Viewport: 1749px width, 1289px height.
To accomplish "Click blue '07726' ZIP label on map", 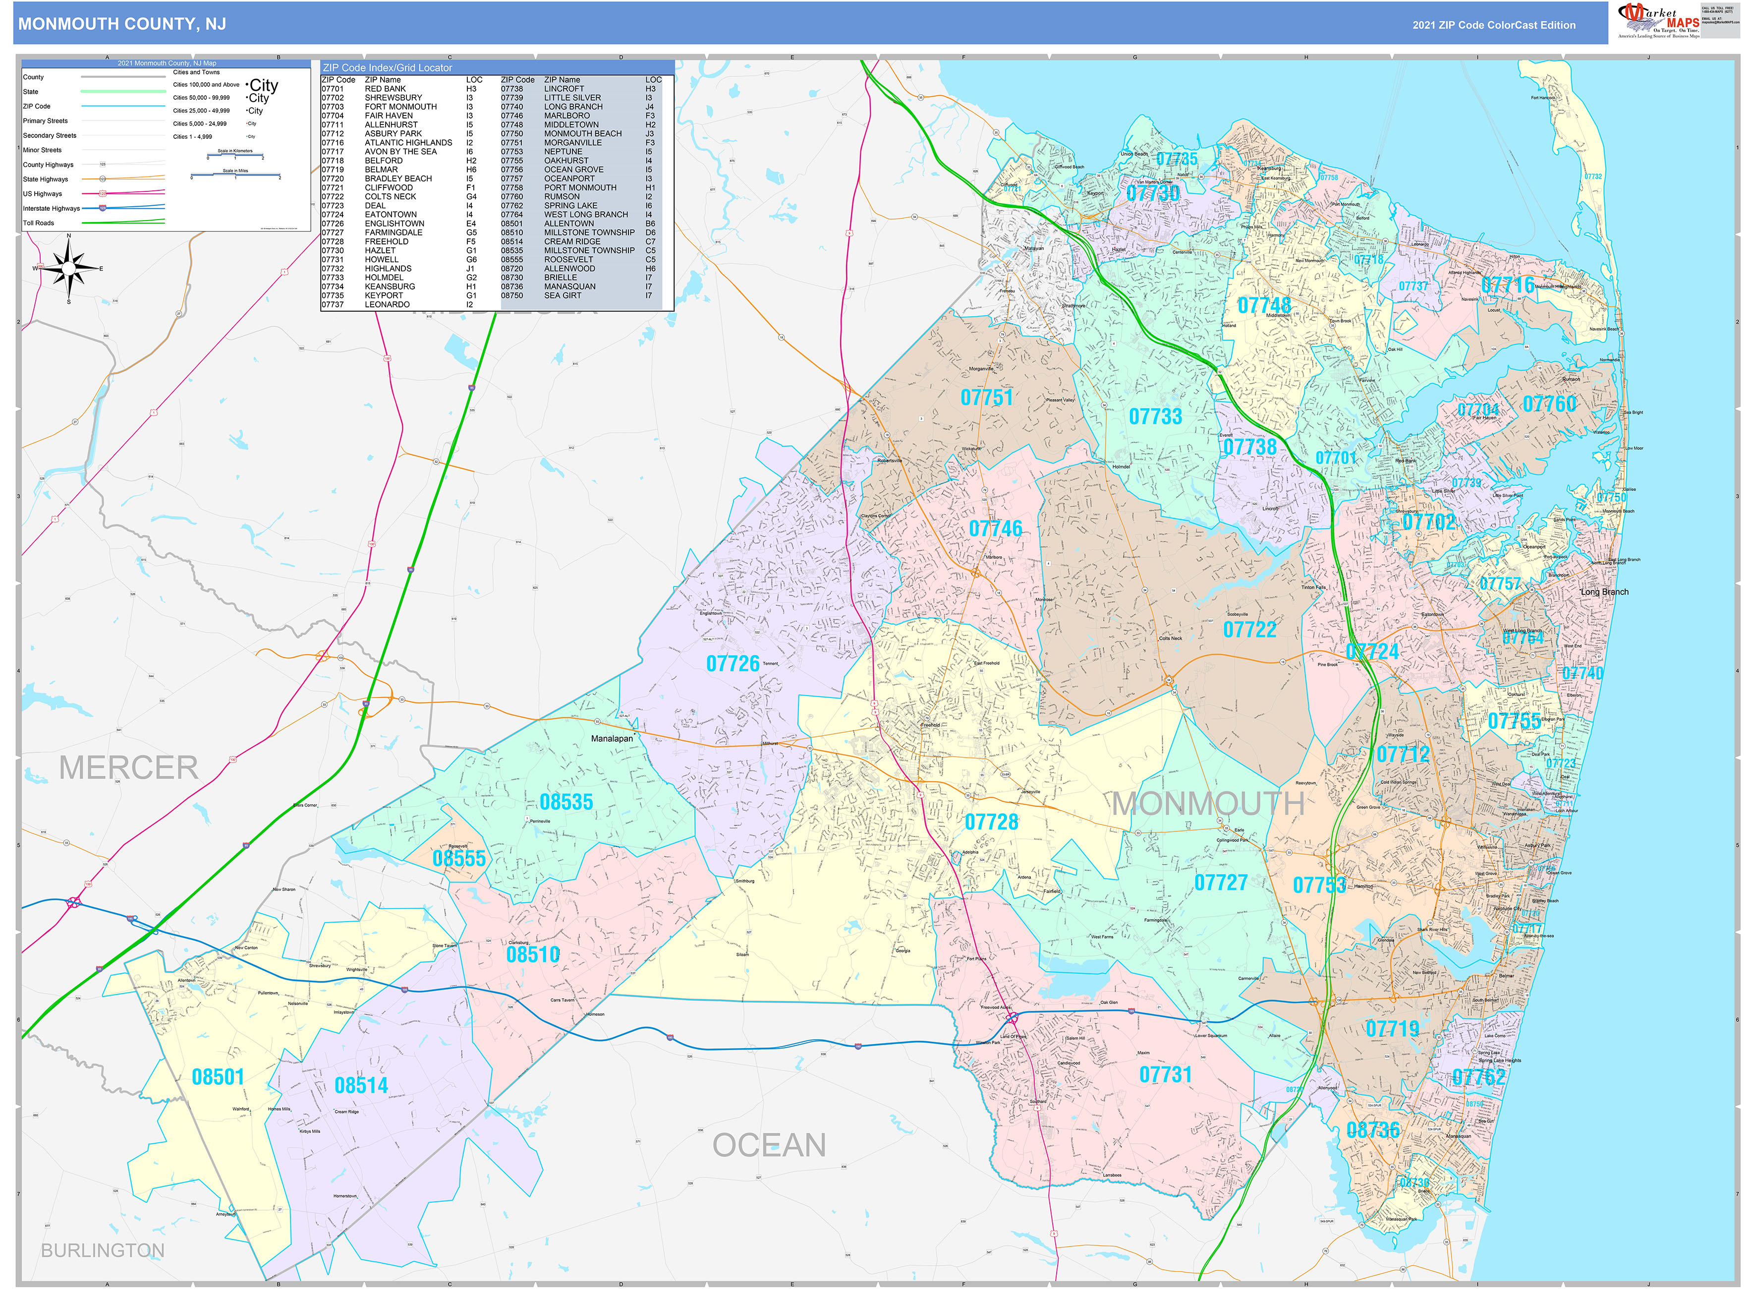I will pos(733,664).
